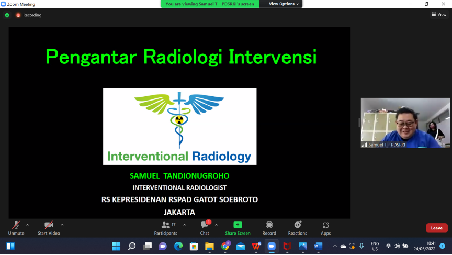Click the green Share Screen button
Screen dimensions: 452x255
[238, 228]
